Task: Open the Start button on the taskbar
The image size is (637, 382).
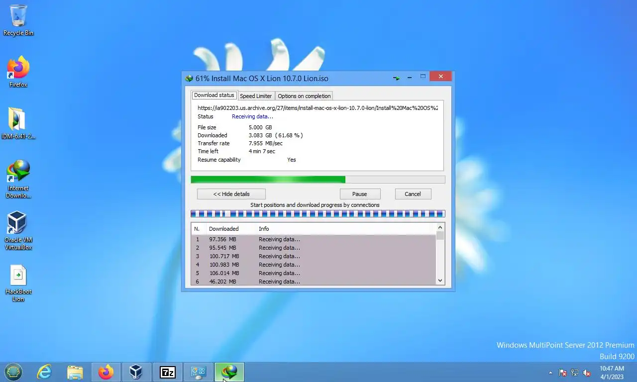Action: tap(13, 372)
